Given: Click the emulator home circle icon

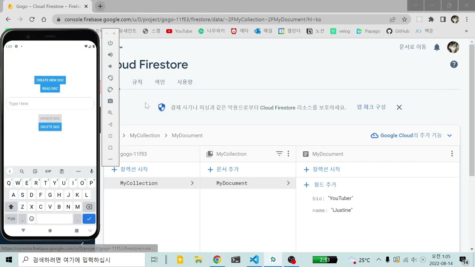Looking at the screenshot, I should (110, 136).
